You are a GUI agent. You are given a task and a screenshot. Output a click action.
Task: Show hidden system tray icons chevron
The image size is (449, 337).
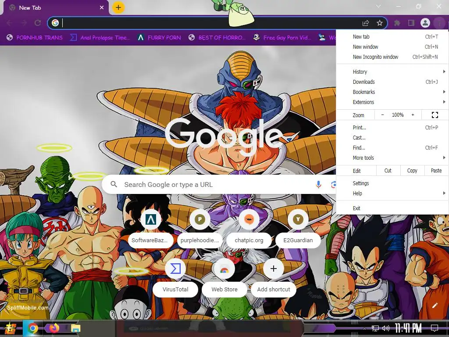tap(364, 328)
